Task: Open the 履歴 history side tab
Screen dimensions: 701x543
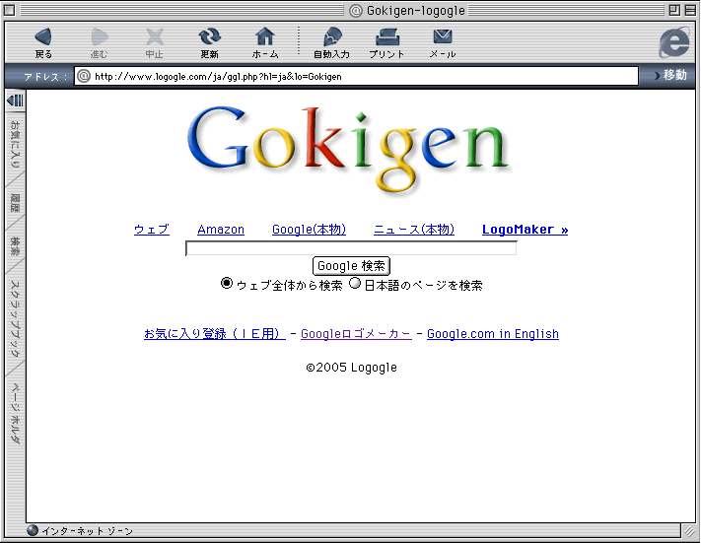Action: [15, 203]
